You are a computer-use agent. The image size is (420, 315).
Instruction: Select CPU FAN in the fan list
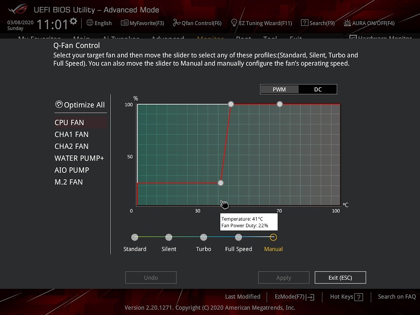[81, 122]
